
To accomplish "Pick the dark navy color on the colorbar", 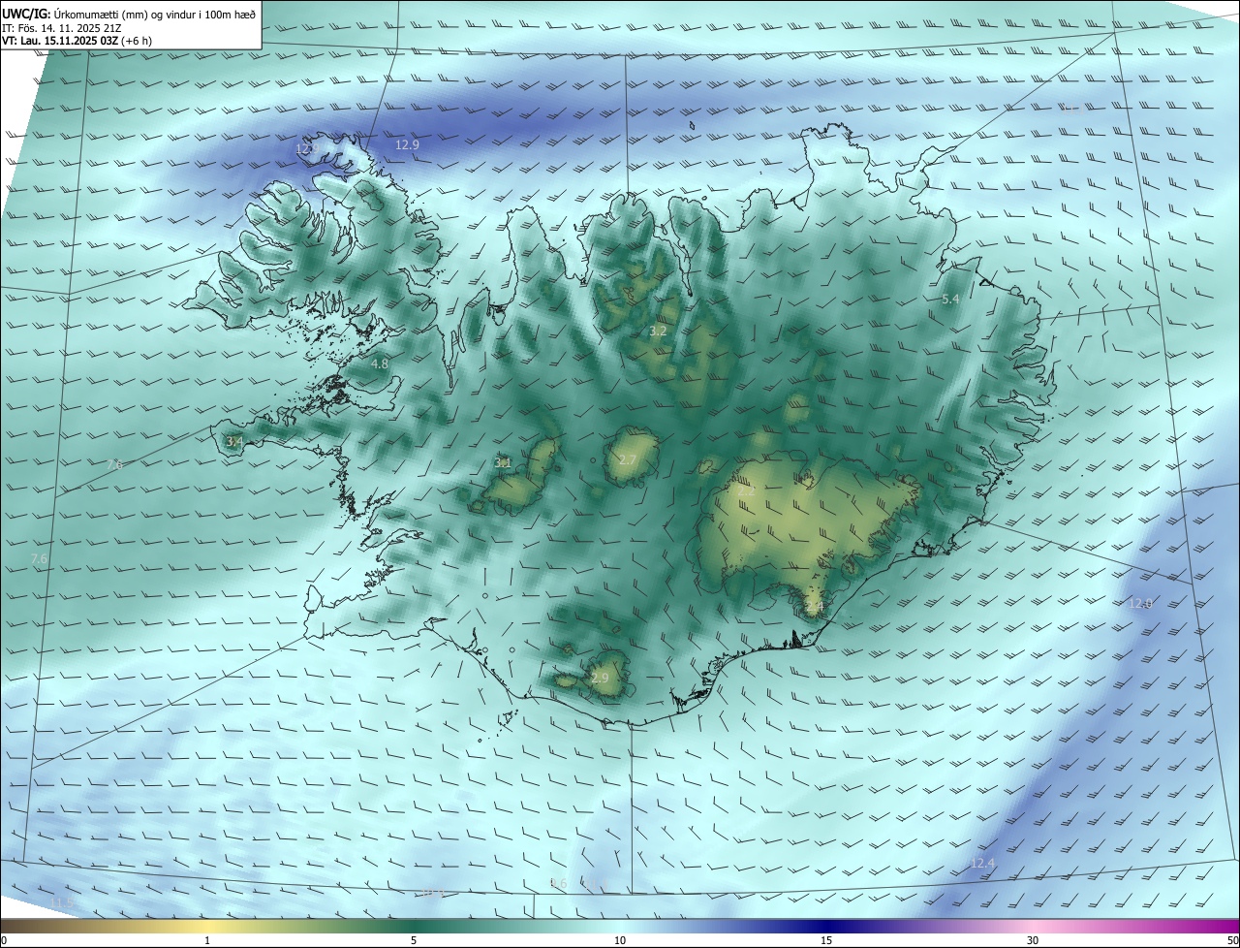I will (826, 926).
